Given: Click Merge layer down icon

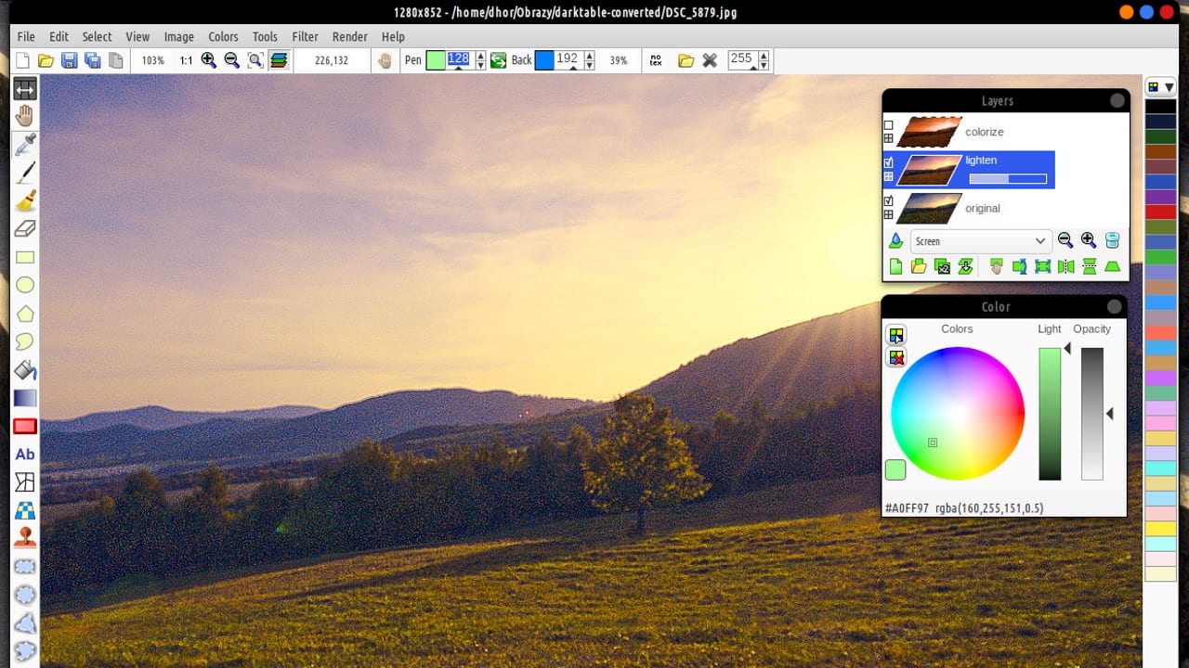Looking at the screenshot, I should coord(965,267).
